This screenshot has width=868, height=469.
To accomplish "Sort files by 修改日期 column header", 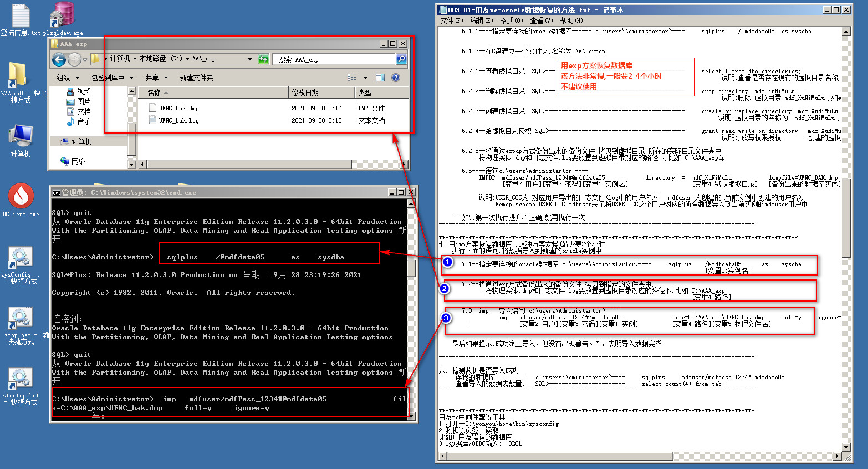I will [305, 93].
